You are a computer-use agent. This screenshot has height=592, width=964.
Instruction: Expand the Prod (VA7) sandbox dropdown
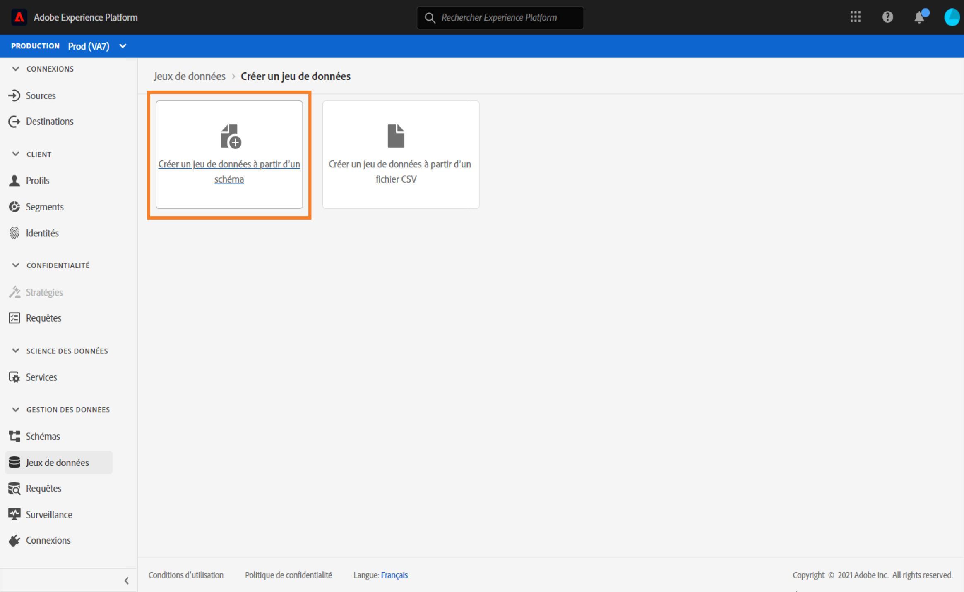[123, 46]
